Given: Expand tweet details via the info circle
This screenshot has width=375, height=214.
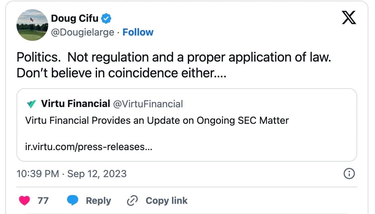Looking at the screenshot, I should (349, 173).
